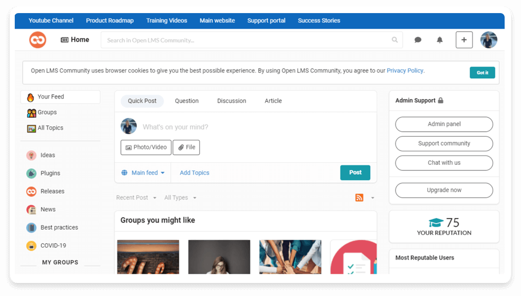Click the Open LMS orange logo
The width and height of the screenshot is (521, 296).
click(38, 40)
